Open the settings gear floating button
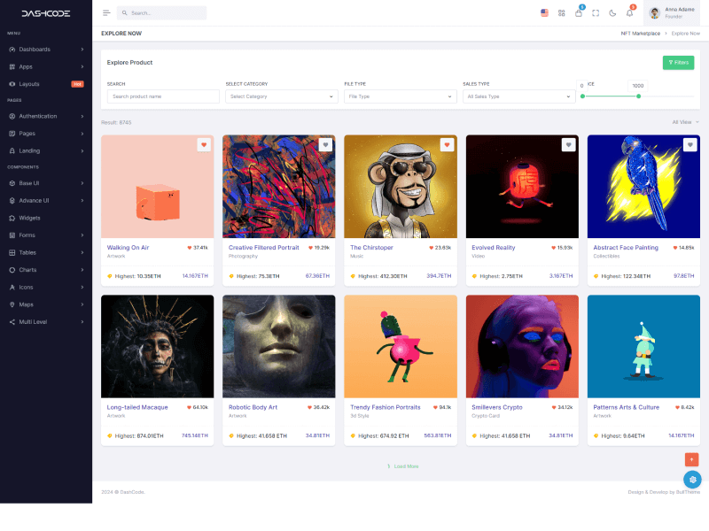The height and width of the screenshot is (531, 709). pos(692,480)
